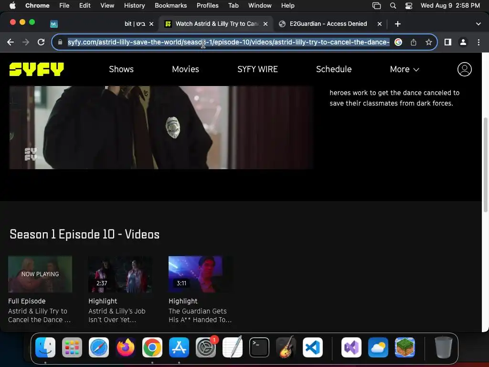Launch Firefox from the Dock
489x367 pixels.
(126, 347)
